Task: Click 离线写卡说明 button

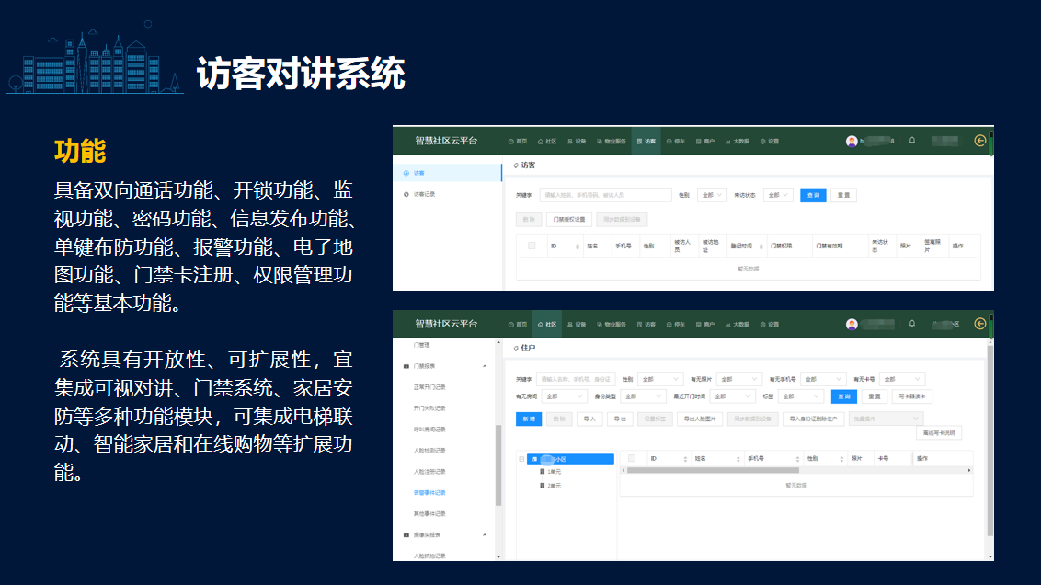Action: tap(938, 433)
